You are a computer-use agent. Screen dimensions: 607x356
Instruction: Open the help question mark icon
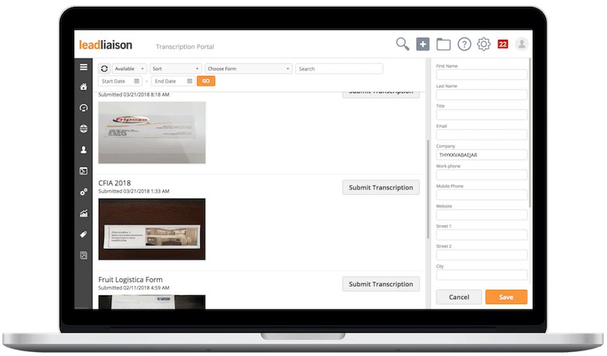tap(464, 44)
